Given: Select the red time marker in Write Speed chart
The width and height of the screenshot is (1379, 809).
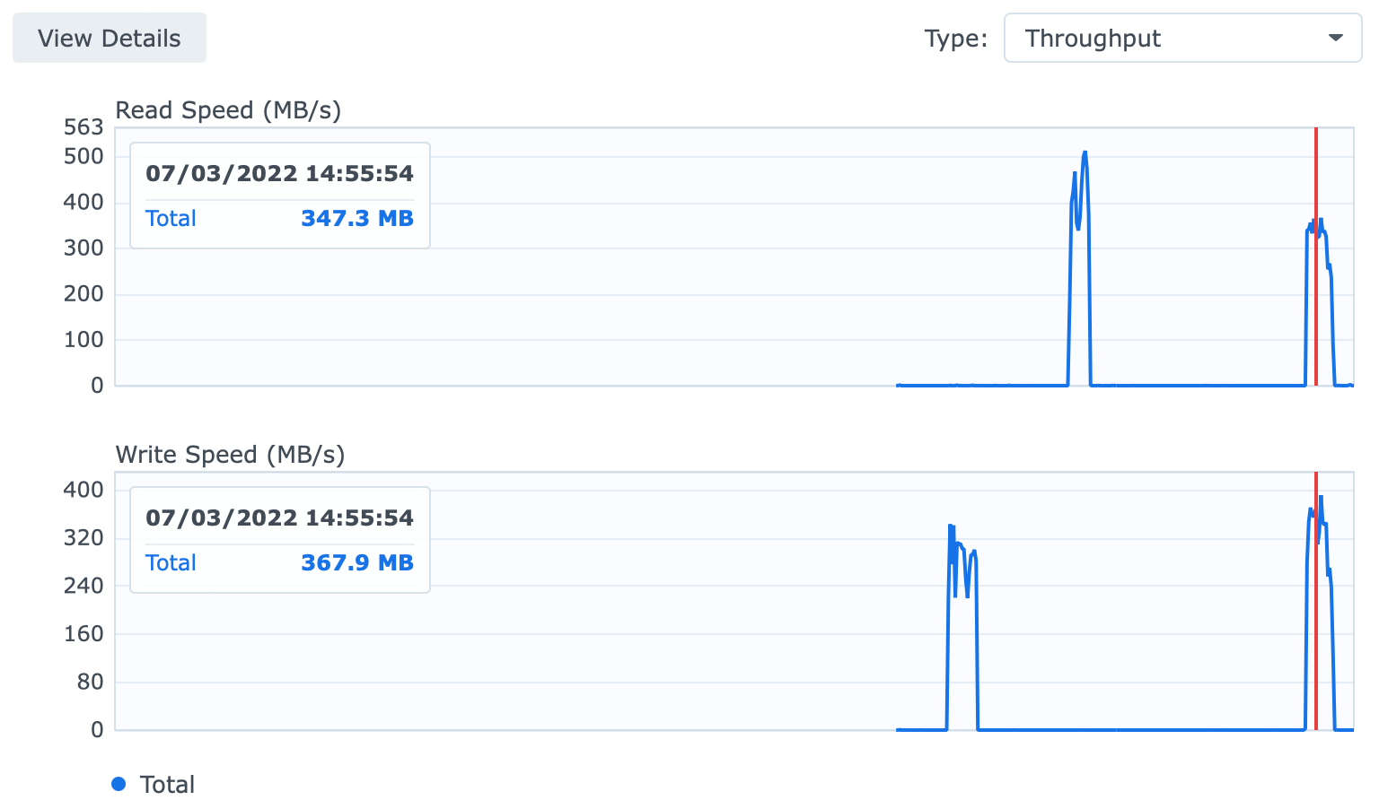Looking at the screenshot, I should click(x=1316, y=601).
